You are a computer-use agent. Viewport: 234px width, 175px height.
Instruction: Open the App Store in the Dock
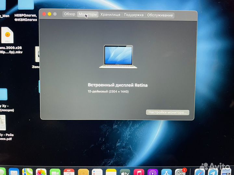[166, 172]
